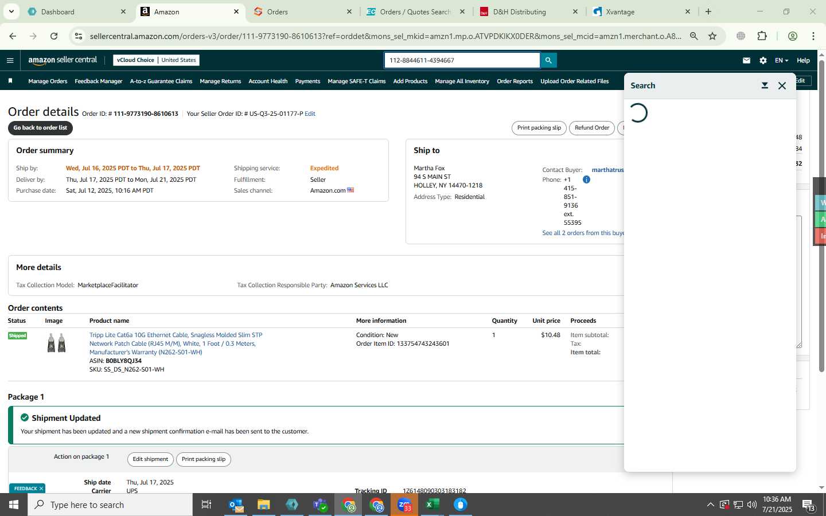
Task: Open the Chrome three-dot menu
Action: pos(813,36)
